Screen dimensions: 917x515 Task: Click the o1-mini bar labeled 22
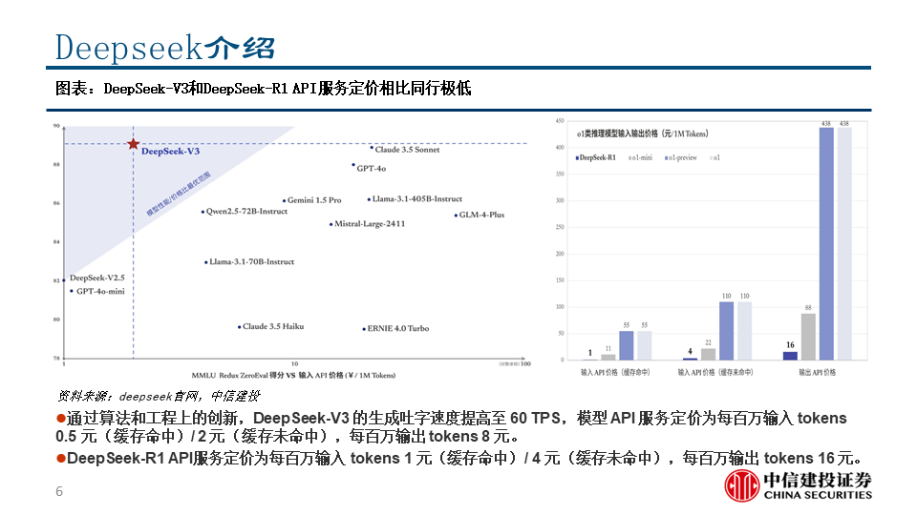(x=708, y=355)
